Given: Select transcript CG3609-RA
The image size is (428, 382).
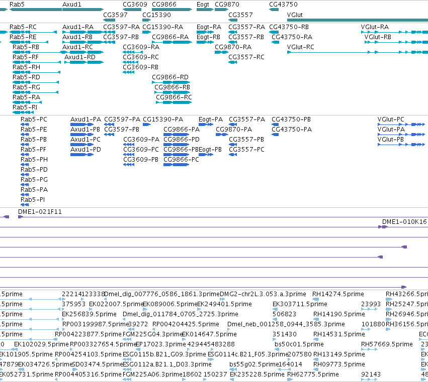Looking at the screenshot, I should [x=133, y=52].
